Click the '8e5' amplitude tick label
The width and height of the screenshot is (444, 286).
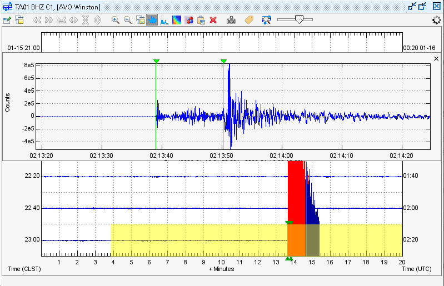point(29,65)
